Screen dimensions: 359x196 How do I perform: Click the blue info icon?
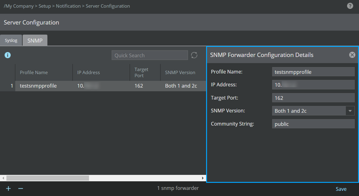(x=8, y=55)
